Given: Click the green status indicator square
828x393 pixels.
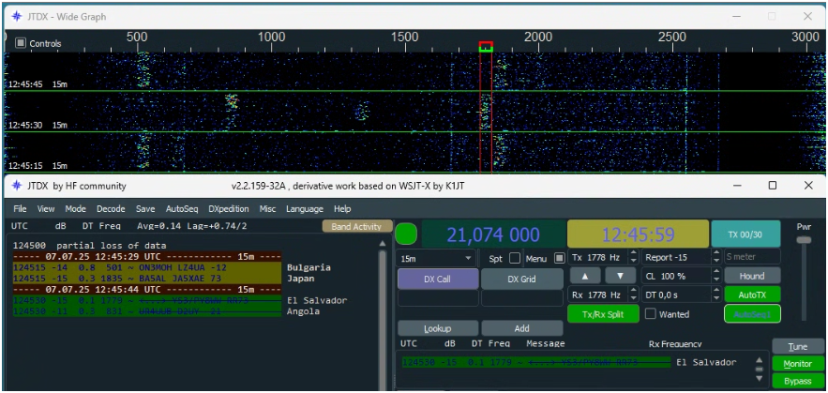Looking at the screenshot, I should [x=406, y=234].
